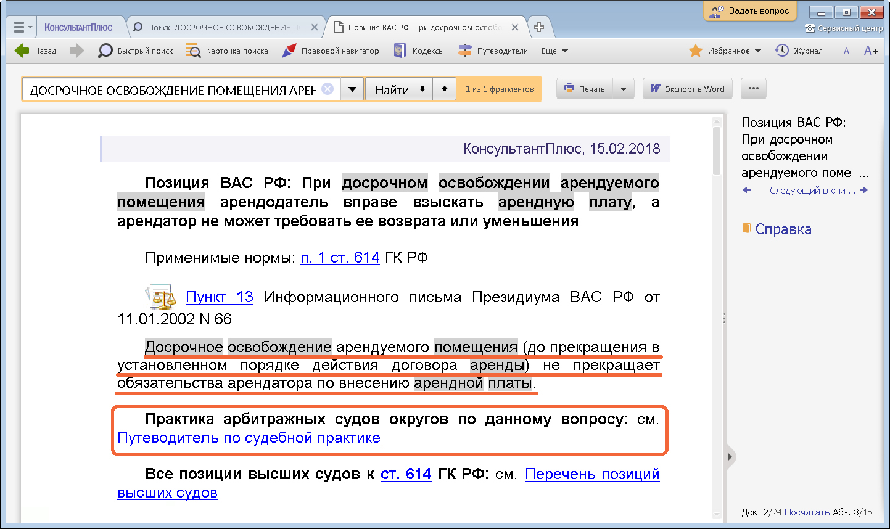Close the Поиск tab

pos(315,27)
